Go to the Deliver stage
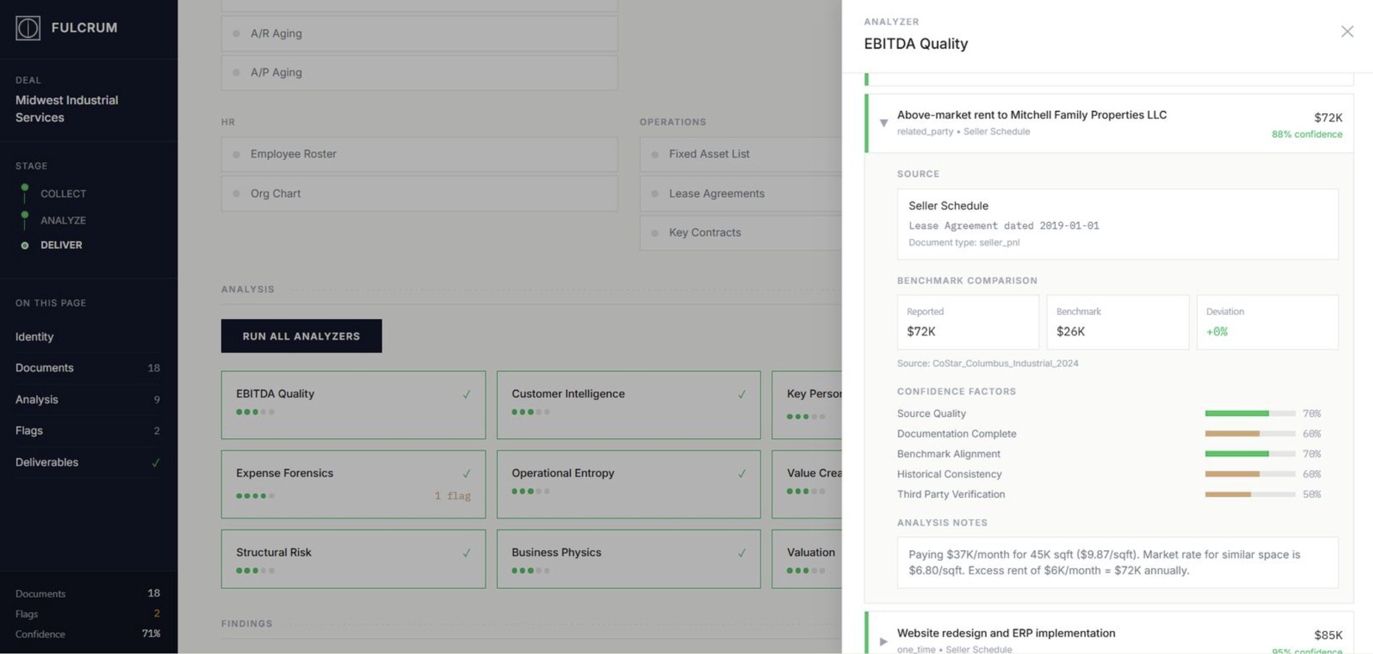Image resolution: width=1373 pixels, height=654 pixels. point(61,245)
